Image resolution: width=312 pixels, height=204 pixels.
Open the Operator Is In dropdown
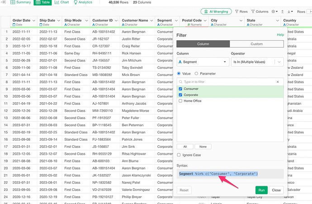pyautogui.click(x=257, y=62)
